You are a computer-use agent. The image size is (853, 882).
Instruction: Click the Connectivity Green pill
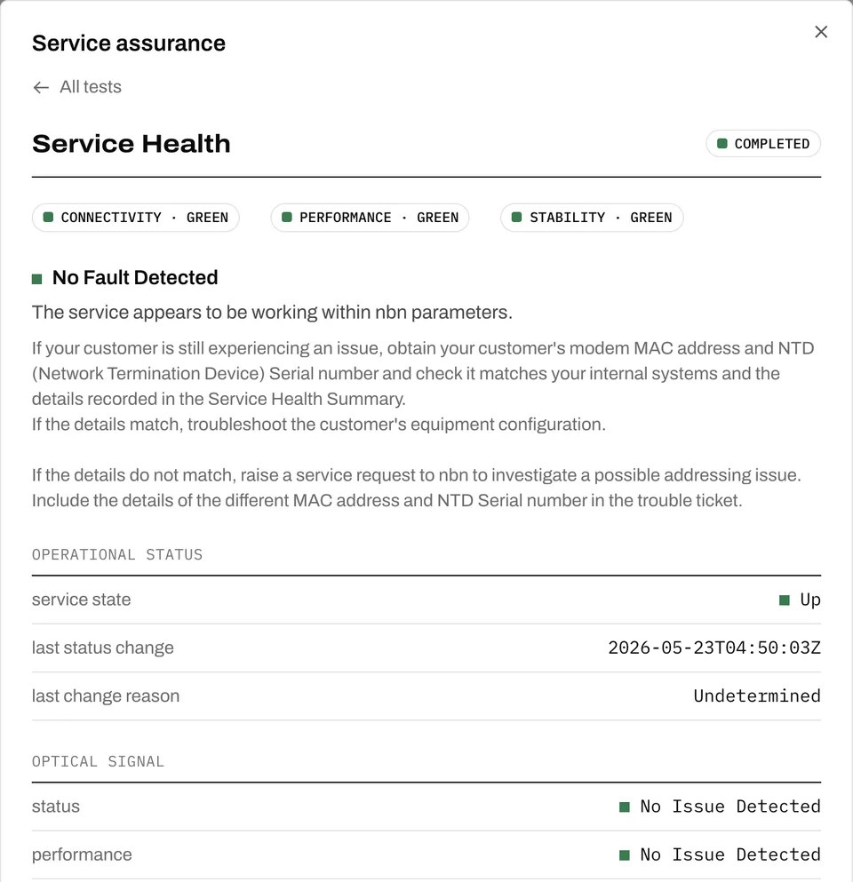click(x=136, y=218)
